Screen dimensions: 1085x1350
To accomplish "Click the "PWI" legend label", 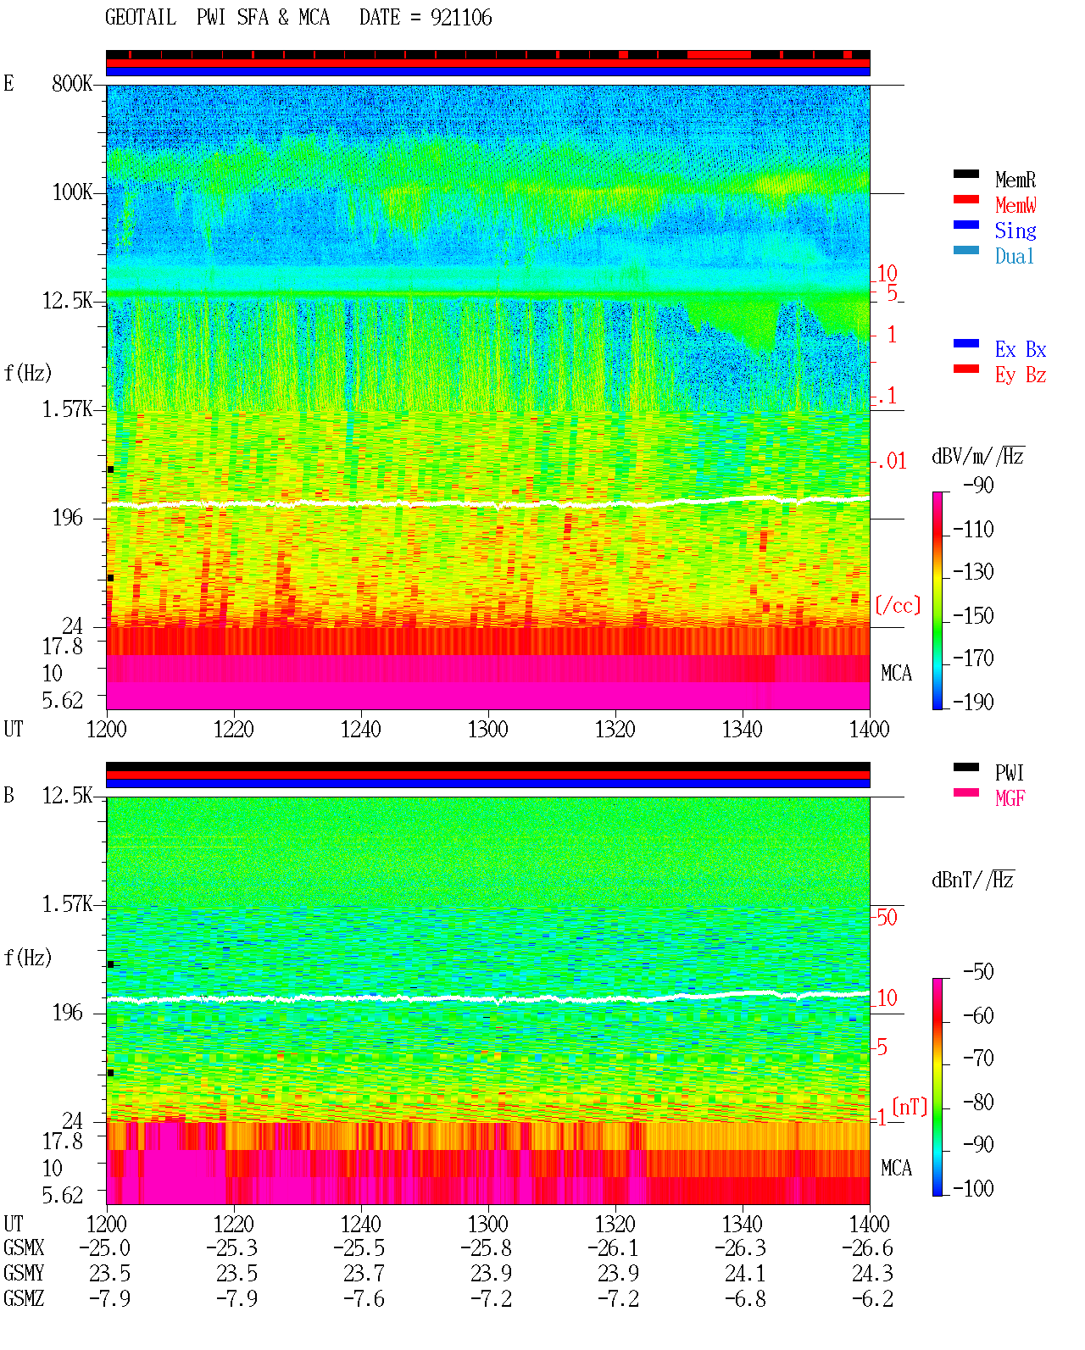I will click(1010, 773).
